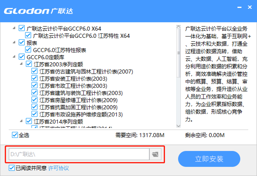257x176 pixels.
Task: Click the 立即安装 install button
Action: tap(209, 159)
